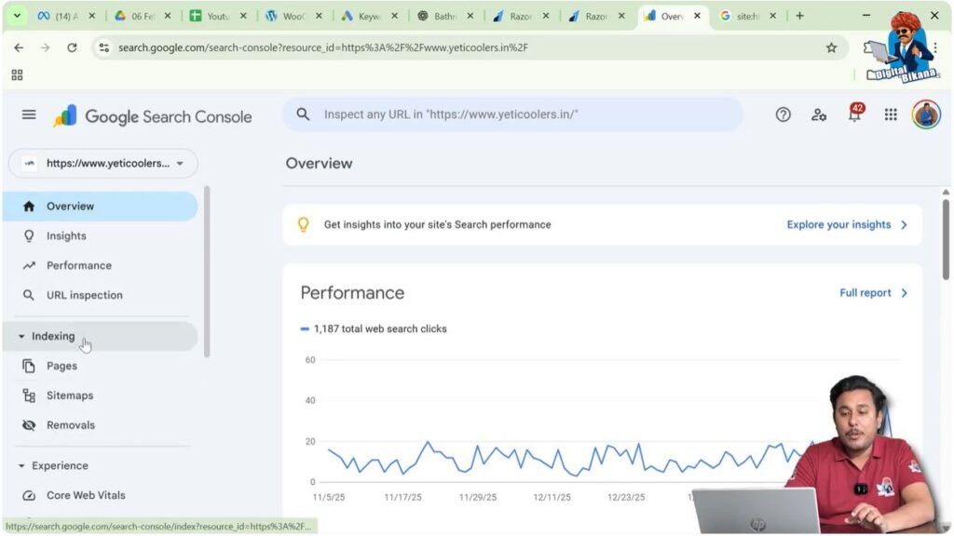Open the Performance report in sidebar

(101, 265)
